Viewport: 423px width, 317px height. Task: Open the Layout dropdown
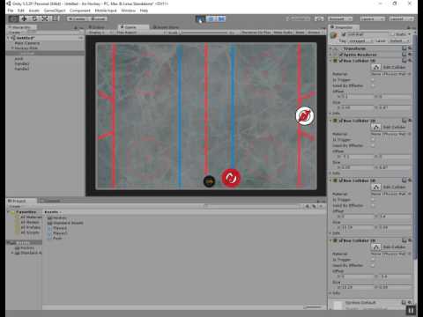tap(401, 18)
